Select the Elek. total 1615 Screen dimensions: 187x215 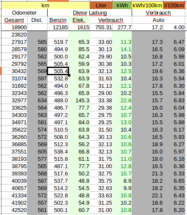point(79,27)
